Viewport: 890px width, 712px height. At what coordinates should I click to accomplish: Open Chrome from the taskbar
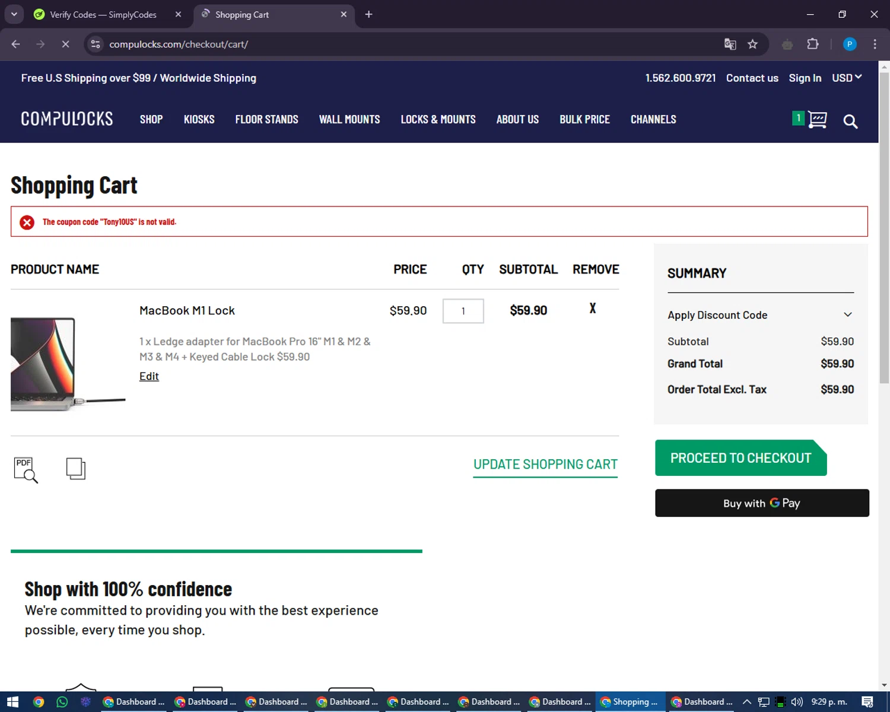pos(39,702)
